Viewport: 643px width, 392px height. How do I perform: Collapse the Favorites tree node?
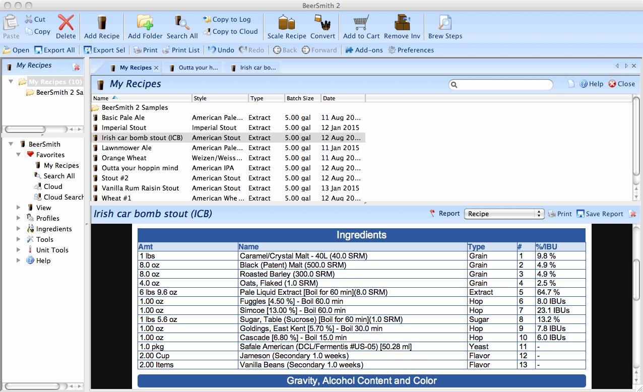pyautogui.click(x=19, y=155)
